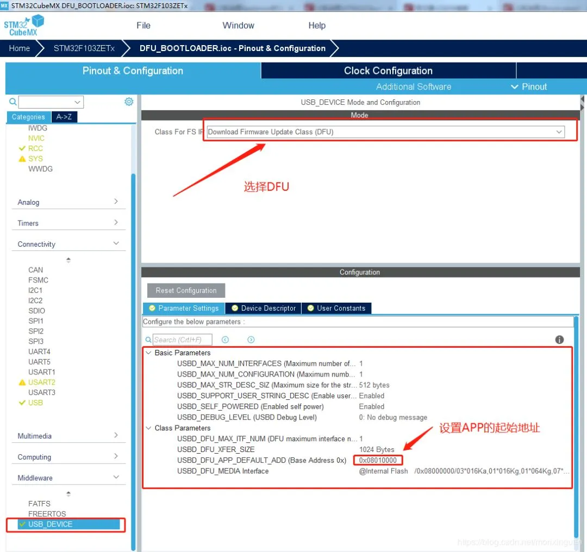Select FSMC peripheral
Screen dimensions: 587x552
point(38,280)
